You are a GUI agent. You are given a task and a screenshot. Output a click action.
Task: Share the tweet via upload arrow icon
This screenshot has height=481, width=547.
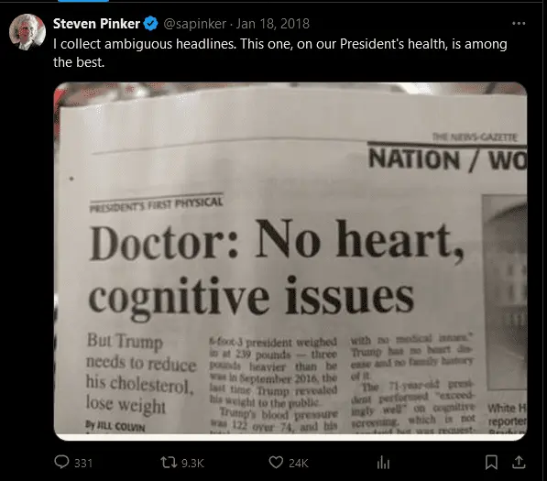519,462
